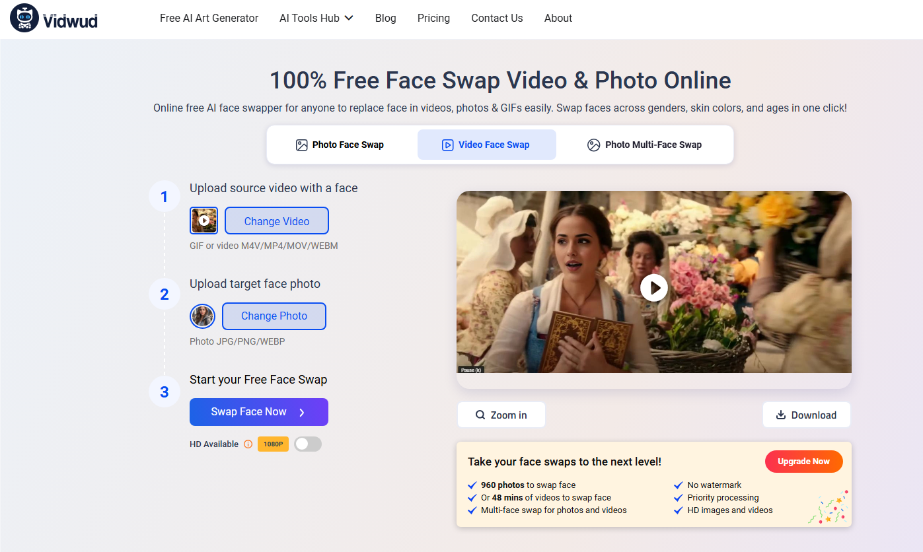This screenshot has height=552, width=923.
Task: Click "Multi-face swap for photos and videos"
Action: coord(554,510)
